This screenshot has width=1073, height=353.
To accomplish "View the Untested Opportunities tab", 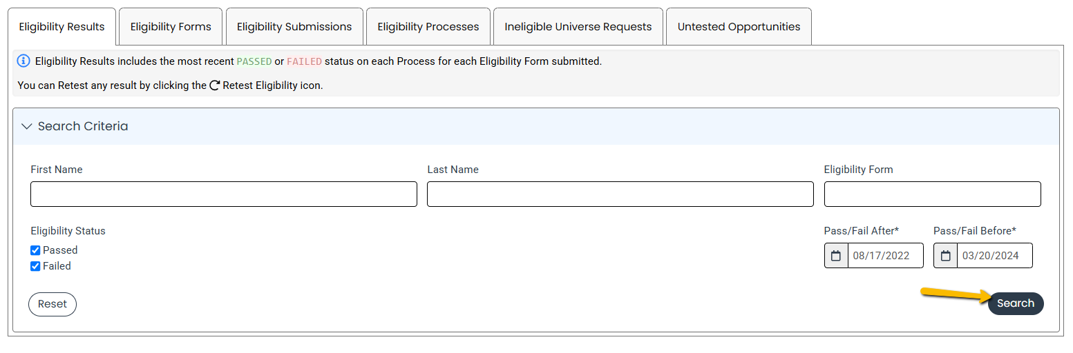I will 739,27.
